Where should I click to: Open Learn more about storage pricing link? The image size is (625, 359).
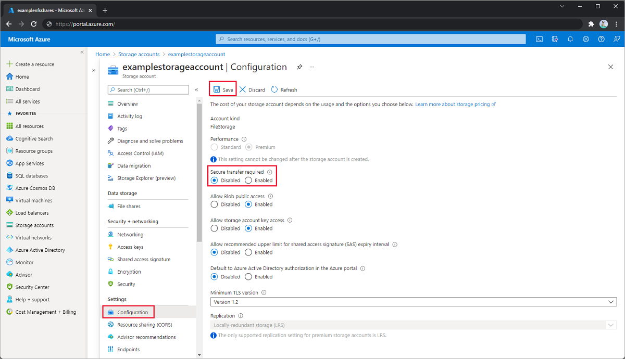pyautogui.click(x=455, y=104)
